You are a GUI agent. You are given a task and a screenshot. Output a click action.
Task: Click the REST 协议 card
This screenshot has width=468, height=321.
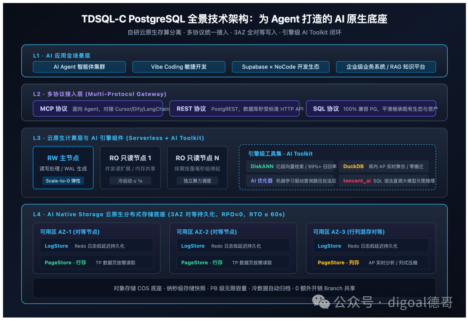pyautogui.click(x=234, y=109)
